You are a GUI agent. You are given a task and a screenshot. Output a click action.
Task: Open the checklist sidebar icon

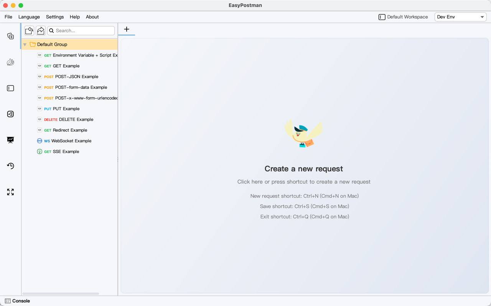click(10, 114)
